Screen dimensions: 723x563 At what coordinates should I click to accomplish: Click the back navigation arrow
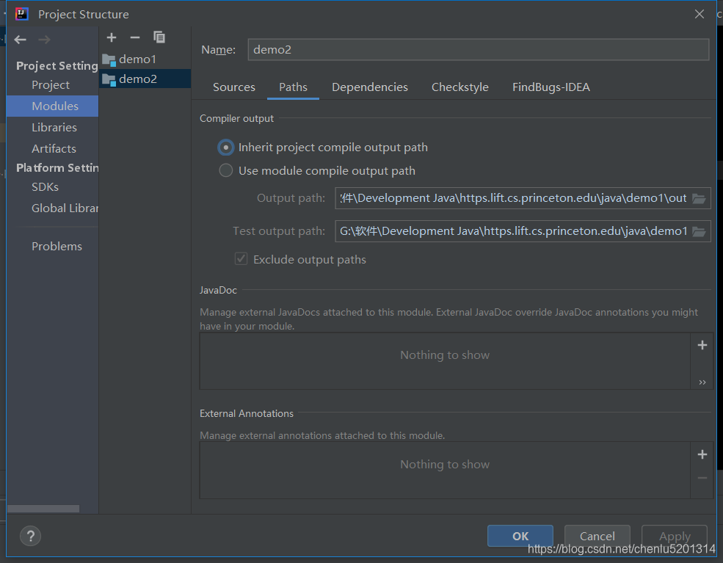coord(20,40)
